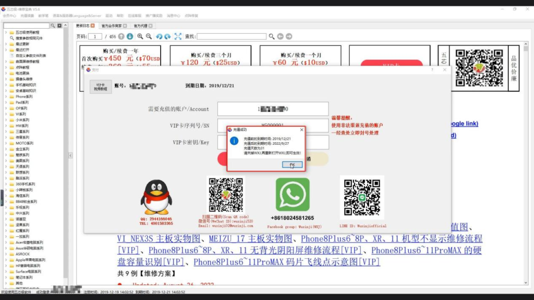Click the find search magnifier icon
The image size is (534, 300).
[x=271, y=36]
